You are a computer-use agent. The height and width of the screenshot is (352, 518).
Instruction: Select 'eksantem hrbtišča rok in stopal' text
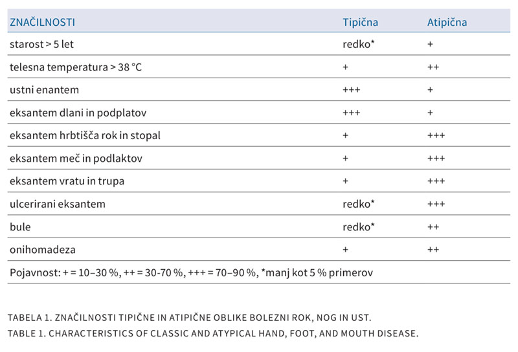[x=85, y=135]
